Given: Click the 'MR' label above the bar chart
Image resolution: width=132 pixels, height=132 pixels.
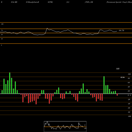Looking at the screenshot, I should tap(118, 69).
